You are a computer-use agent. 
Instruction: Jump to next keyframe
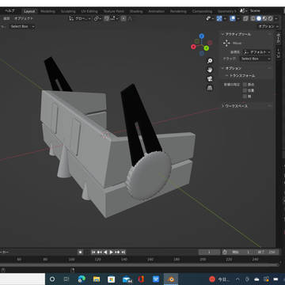pyautogui.click(x=117, y=253)
